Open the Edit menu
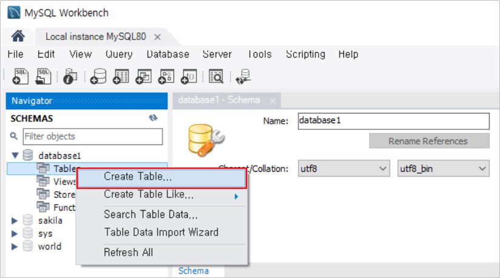Viewport: 500px width, 278px height. pyautogui.click(x=46, y=54)
